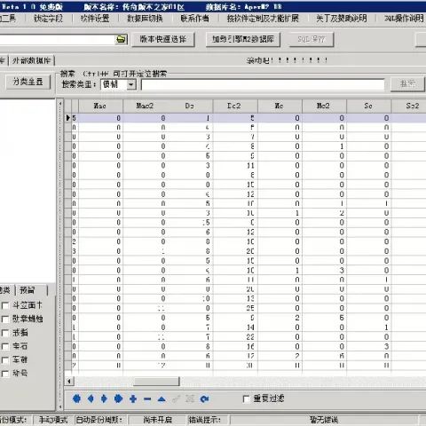Toggle the 符号 checkbox
This screenshot has height=426, width=426.
[x=5, y=374]
